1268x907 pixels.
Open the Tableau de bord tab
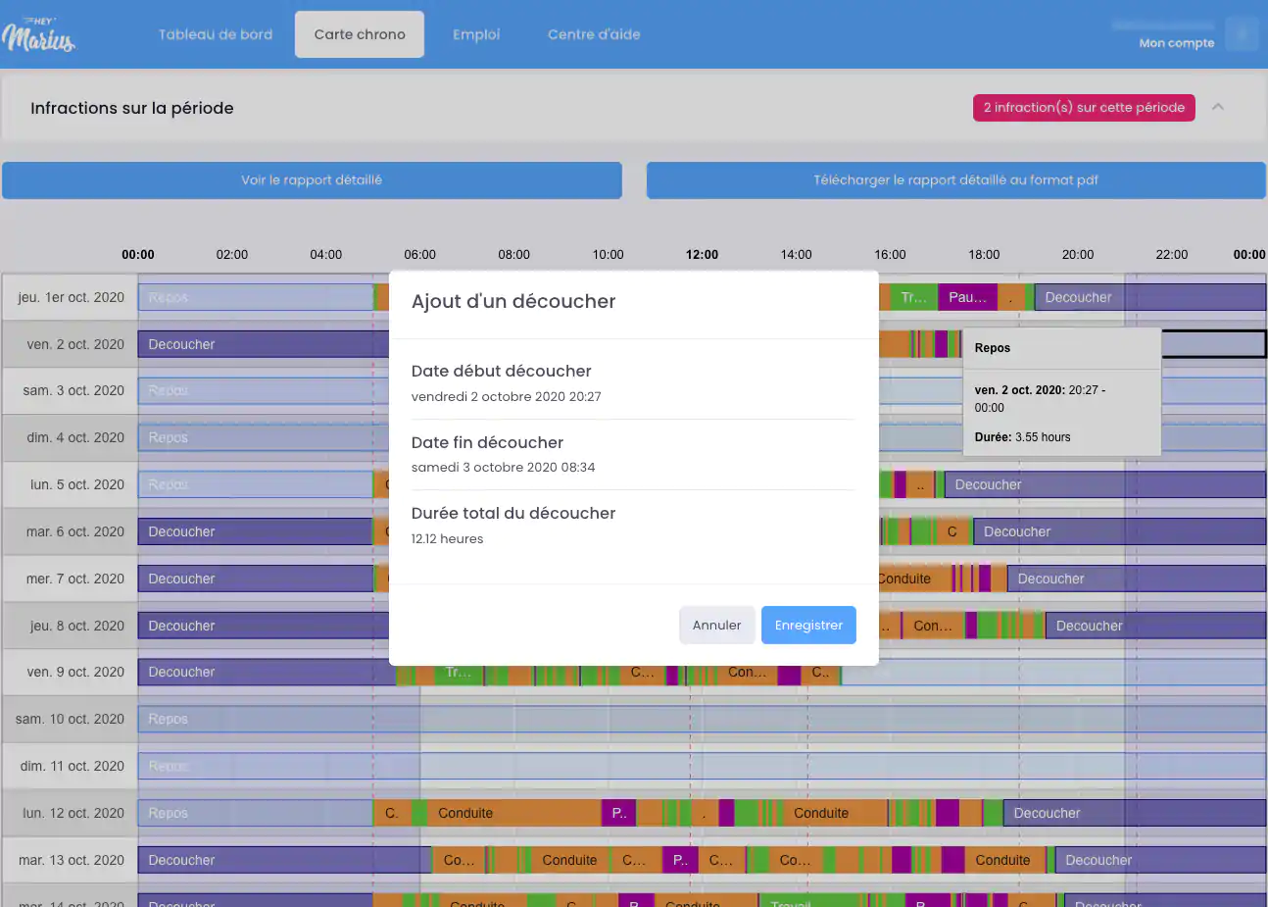(x=216, y=34)
